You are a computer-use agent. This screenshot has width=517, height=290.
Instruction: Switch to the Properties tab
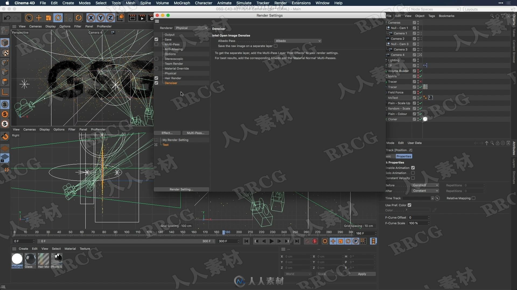[x=404, y=156]
